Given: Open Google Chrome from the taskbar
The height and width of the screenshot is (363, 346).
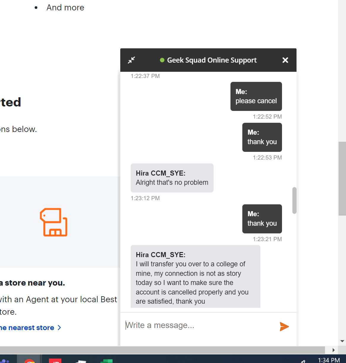Looking at the screenshot, I should tap(29, 360).
